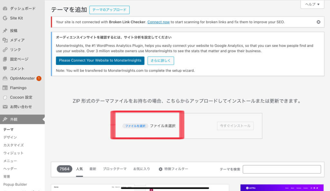Click the pushpin icon beside 投稿

[5, 31]
